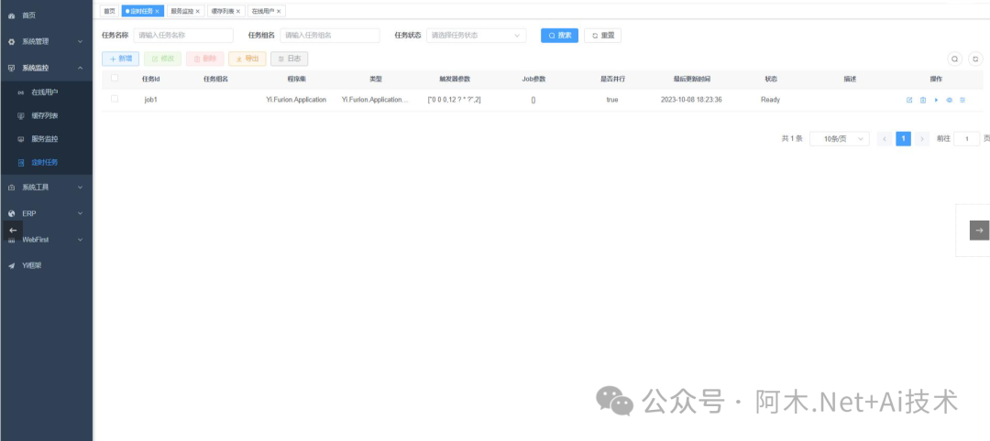Click the eye view icon in the job1 row
The image size is (990, 441).
pos(949,100)
